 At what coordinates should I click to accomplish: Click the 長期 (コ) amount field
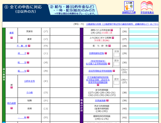pyautogui.click(x=65, y=109)
